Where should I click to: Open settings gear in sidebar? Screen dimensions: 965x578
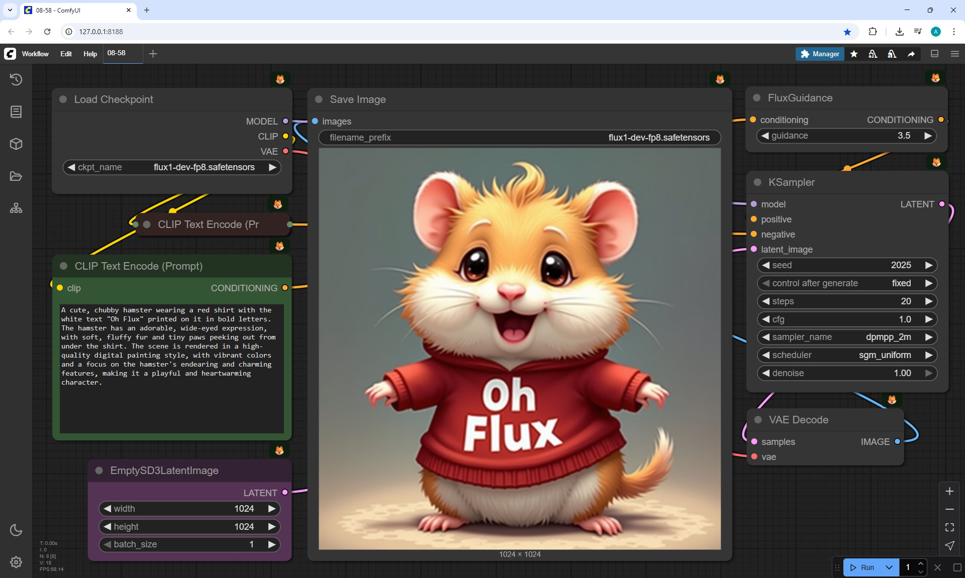point(16,562)
